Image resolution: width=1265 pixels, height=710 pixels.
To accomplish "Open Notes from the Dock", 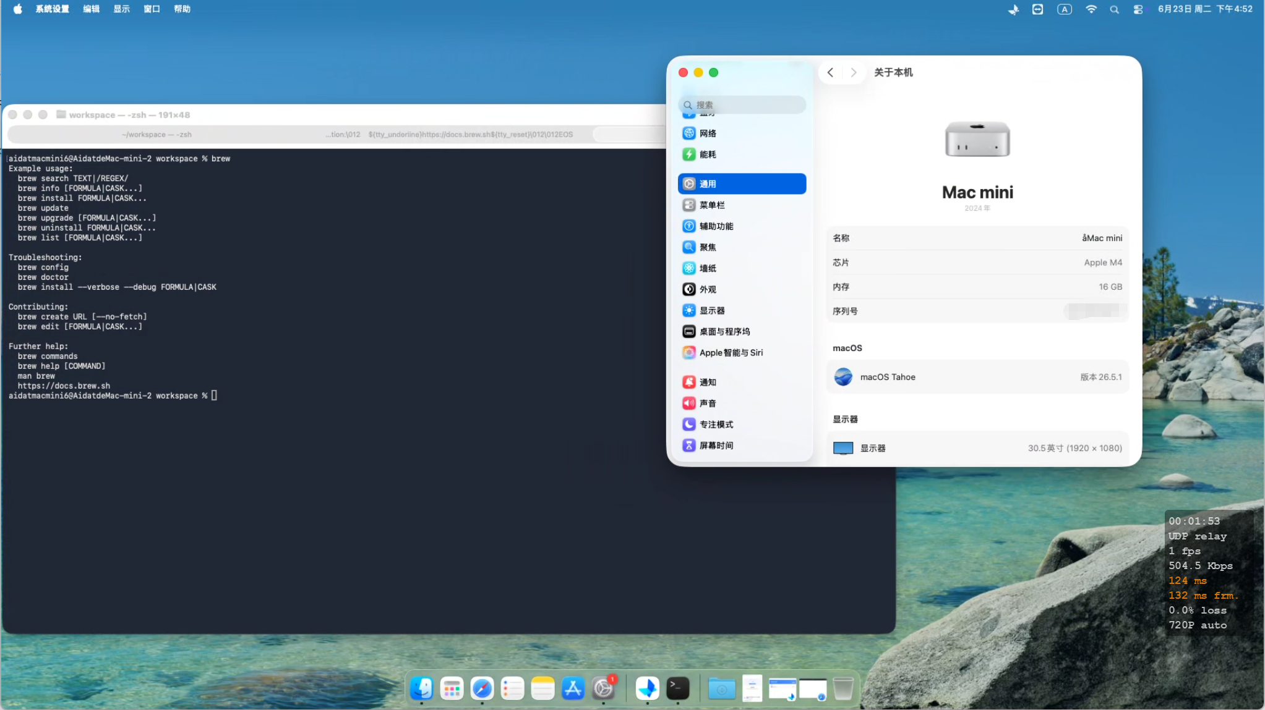I will click(542, 688).
